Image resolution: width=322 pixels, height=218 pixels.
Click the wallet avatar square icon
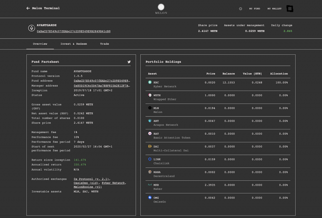290,8
